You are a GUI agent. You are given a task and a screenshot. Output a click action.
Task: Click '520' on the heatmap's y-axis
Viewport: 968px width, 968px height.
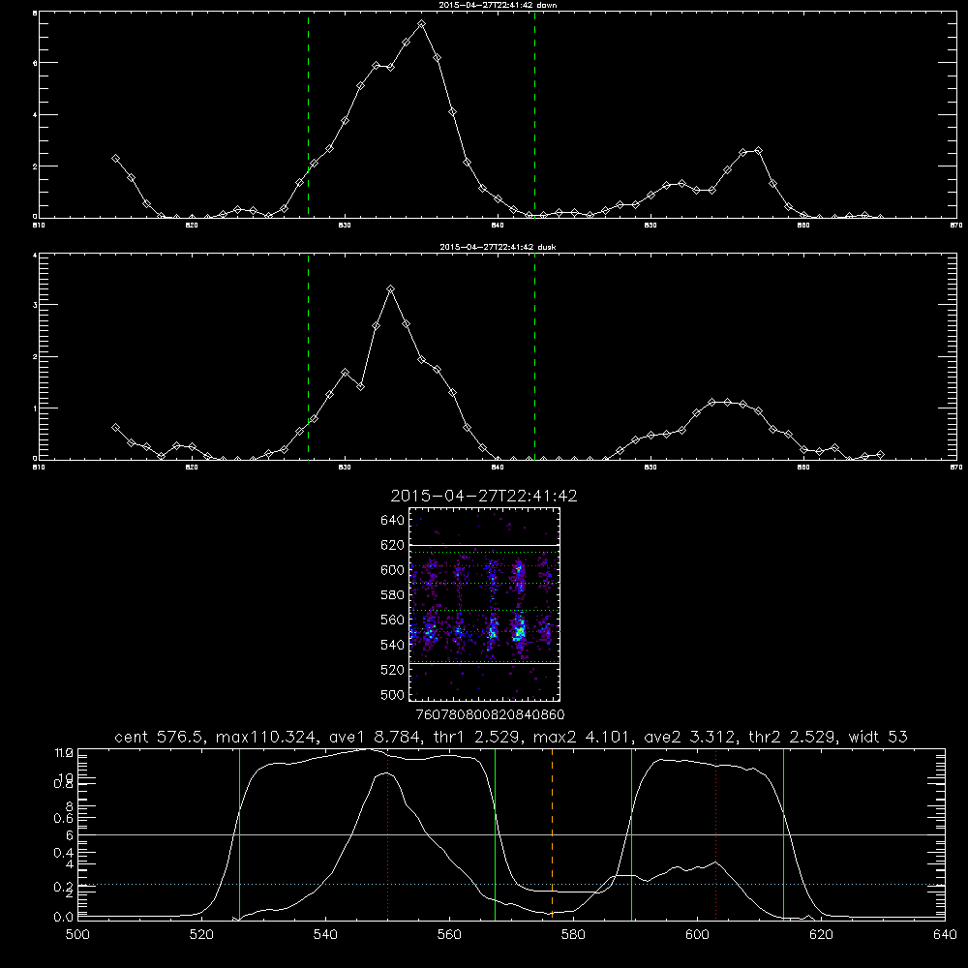[393, 670]
